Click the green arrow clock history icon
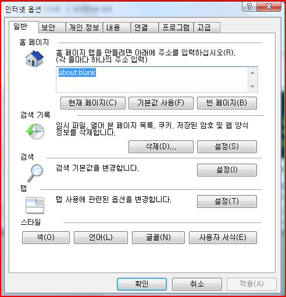The image size is (286, 297). point(35,132)
